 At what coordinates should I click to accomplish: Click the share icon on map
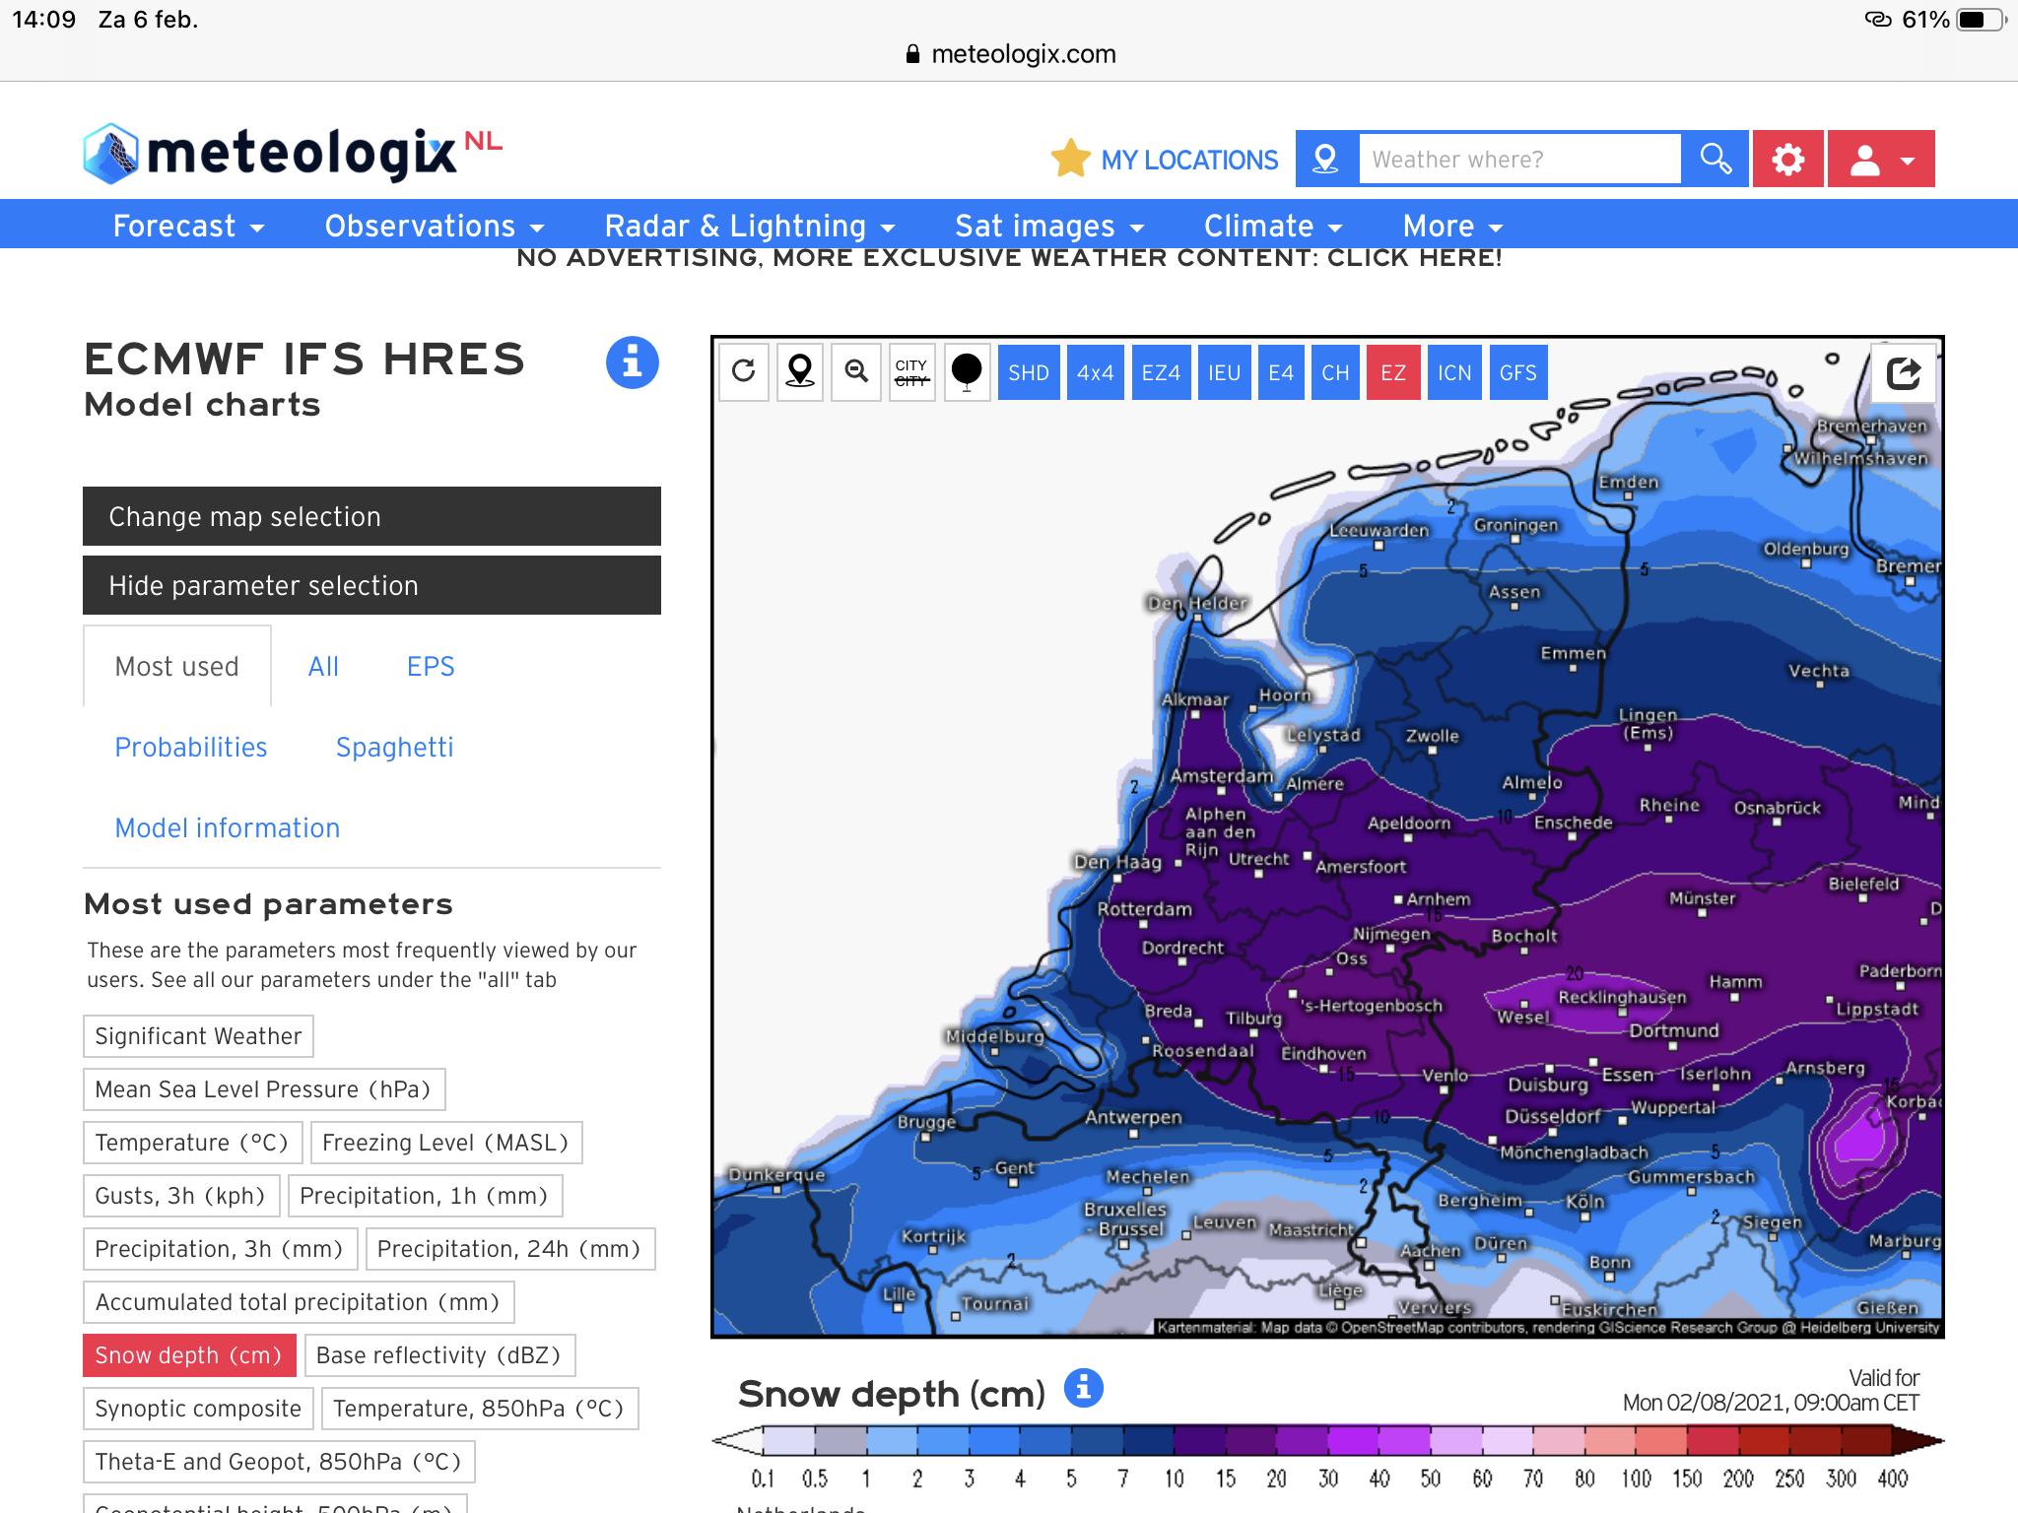click(1904, 372)
